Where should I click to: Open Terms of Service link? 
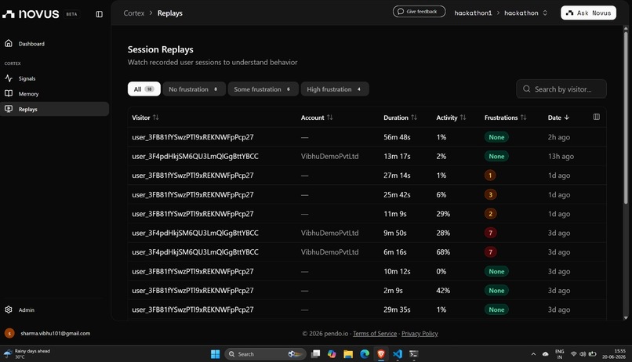[x=375, y=334]
